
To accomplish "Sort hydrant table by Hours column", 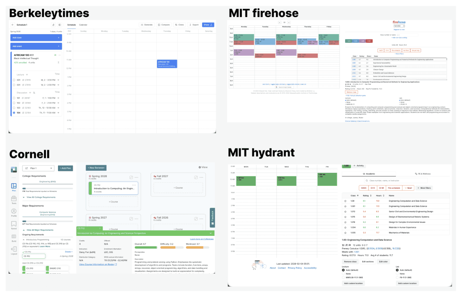I will click(380, 196).
